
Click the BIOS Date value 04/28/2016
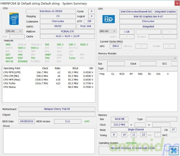coord(27,121)
